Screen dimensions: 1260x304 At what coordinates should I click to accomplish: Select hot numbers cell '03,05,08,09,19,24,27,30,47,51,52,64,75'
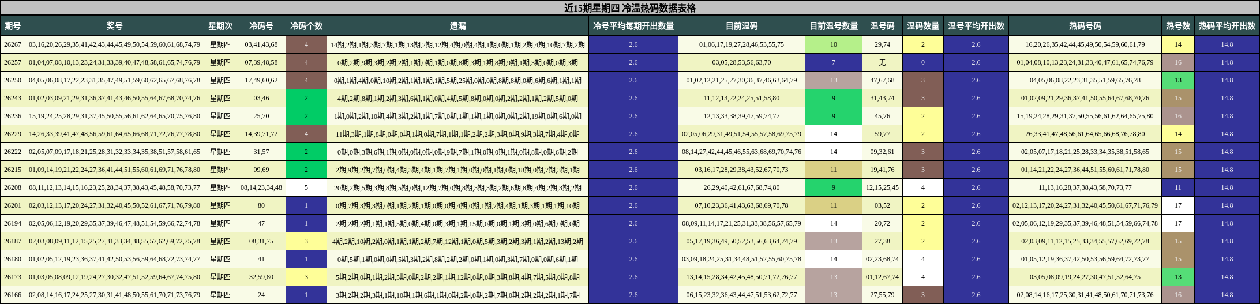(x=1085, y=277)
